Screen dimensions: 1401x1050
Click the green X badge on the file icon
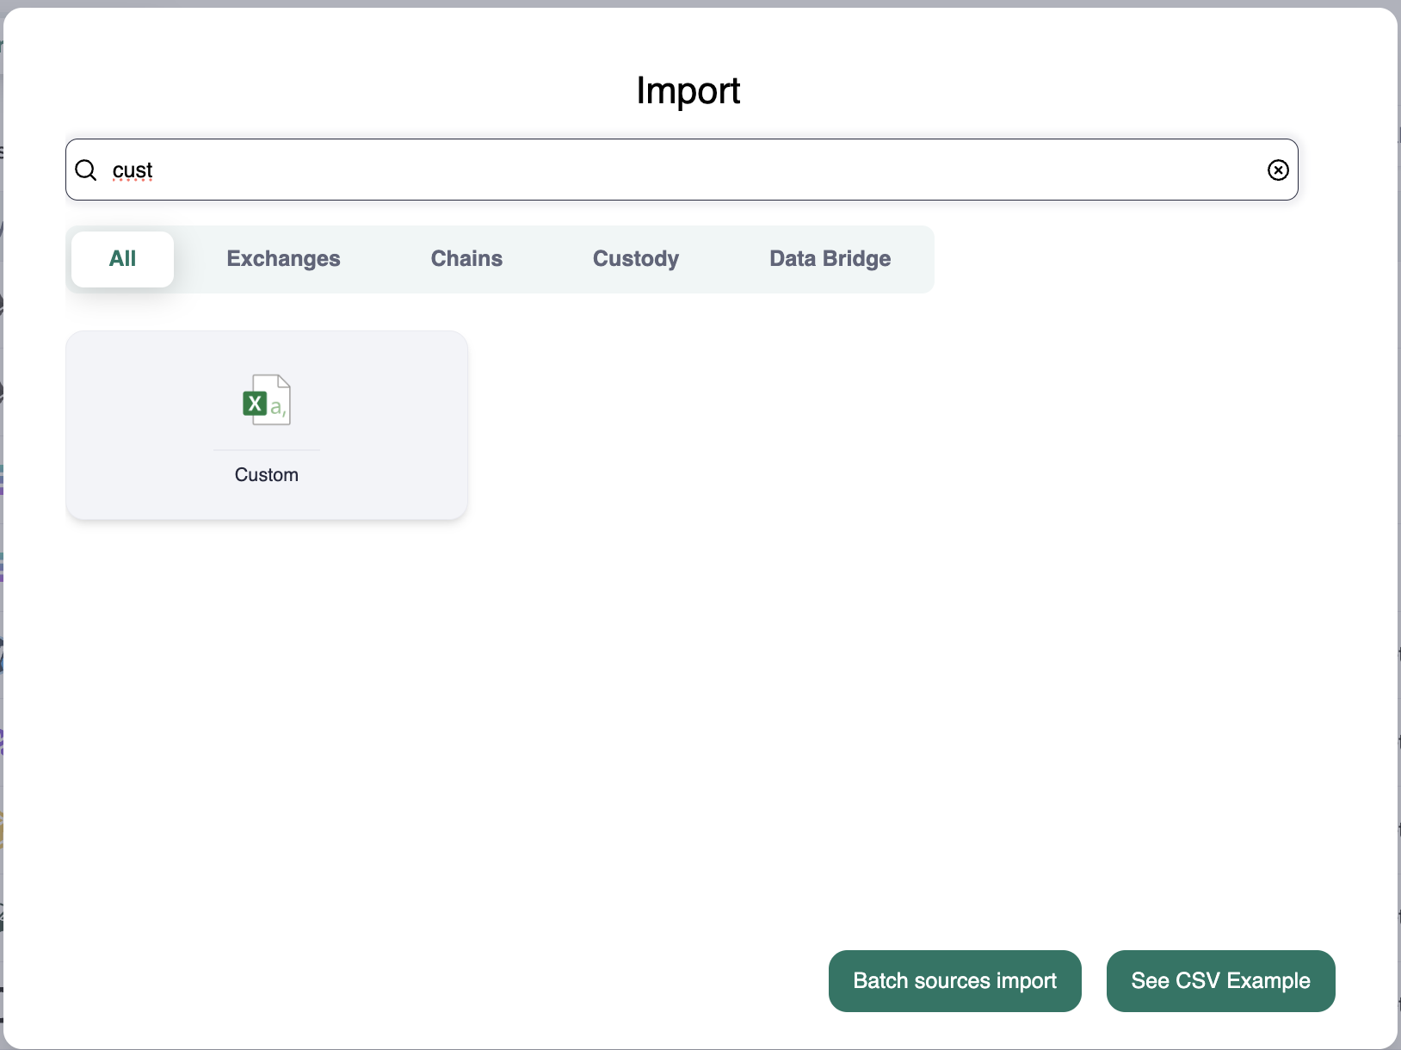(255, 404)
